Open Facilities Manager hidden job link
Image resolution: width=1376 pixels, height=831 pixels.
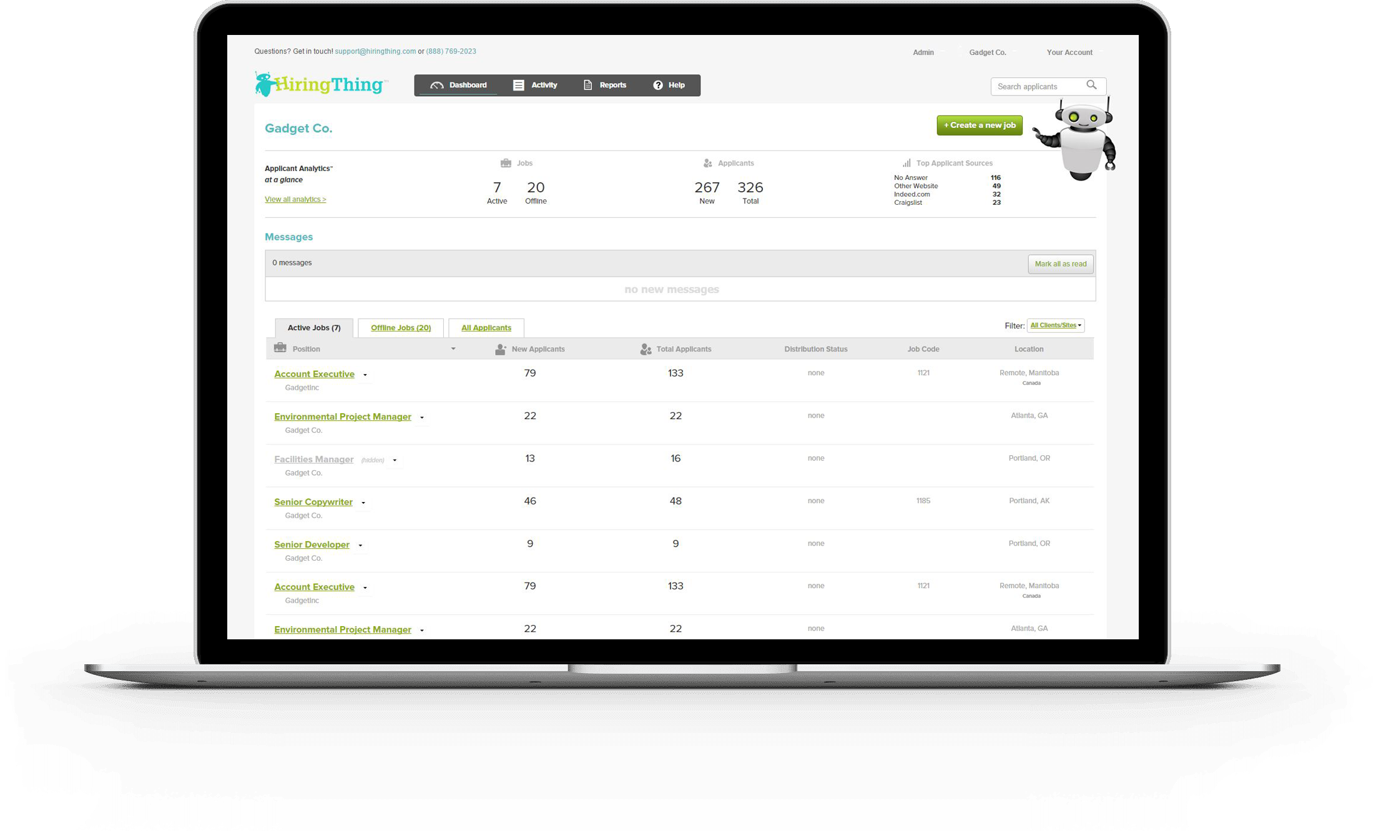coord(313,460)
